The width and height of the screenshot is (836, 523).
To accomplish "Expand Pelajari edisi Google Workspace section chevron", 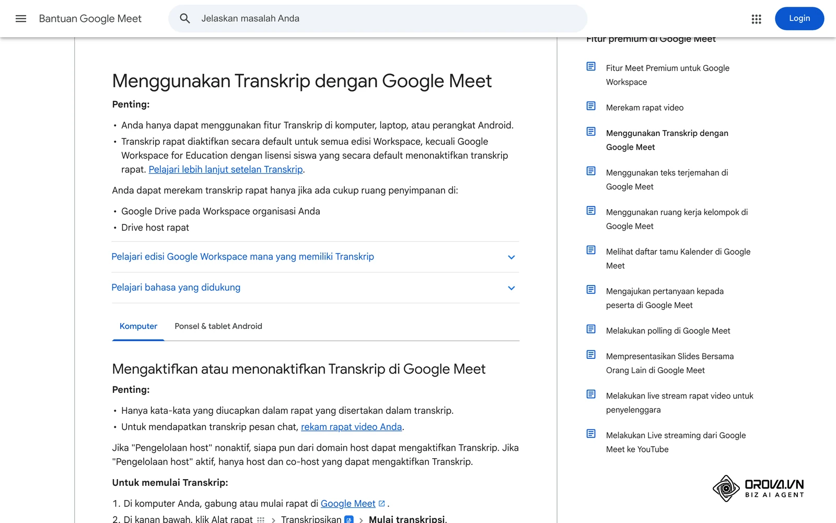I will (x=512, y=257).
